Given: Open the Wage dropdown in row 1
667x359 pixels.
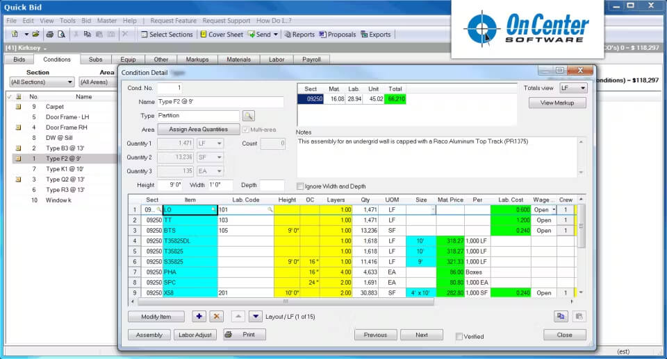Looking at the screenshot, I should (x=554, y=209).
